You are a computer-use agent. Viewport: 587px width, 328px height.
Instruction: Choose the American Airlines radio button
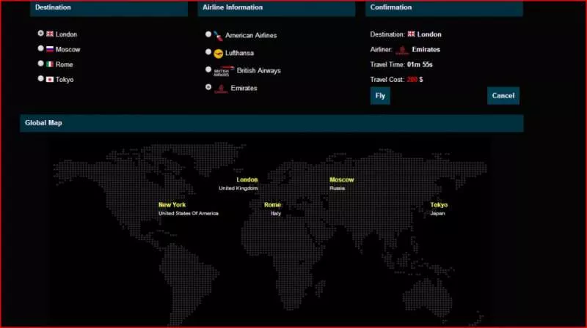point(209,34)
